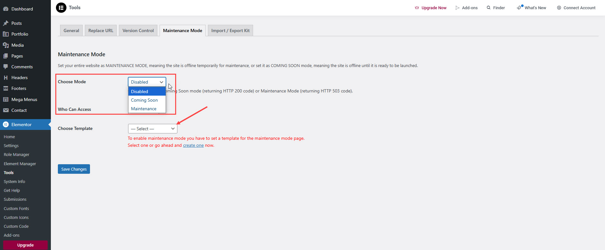
Task: Click the Media library icon
Action: click(6, 45)
